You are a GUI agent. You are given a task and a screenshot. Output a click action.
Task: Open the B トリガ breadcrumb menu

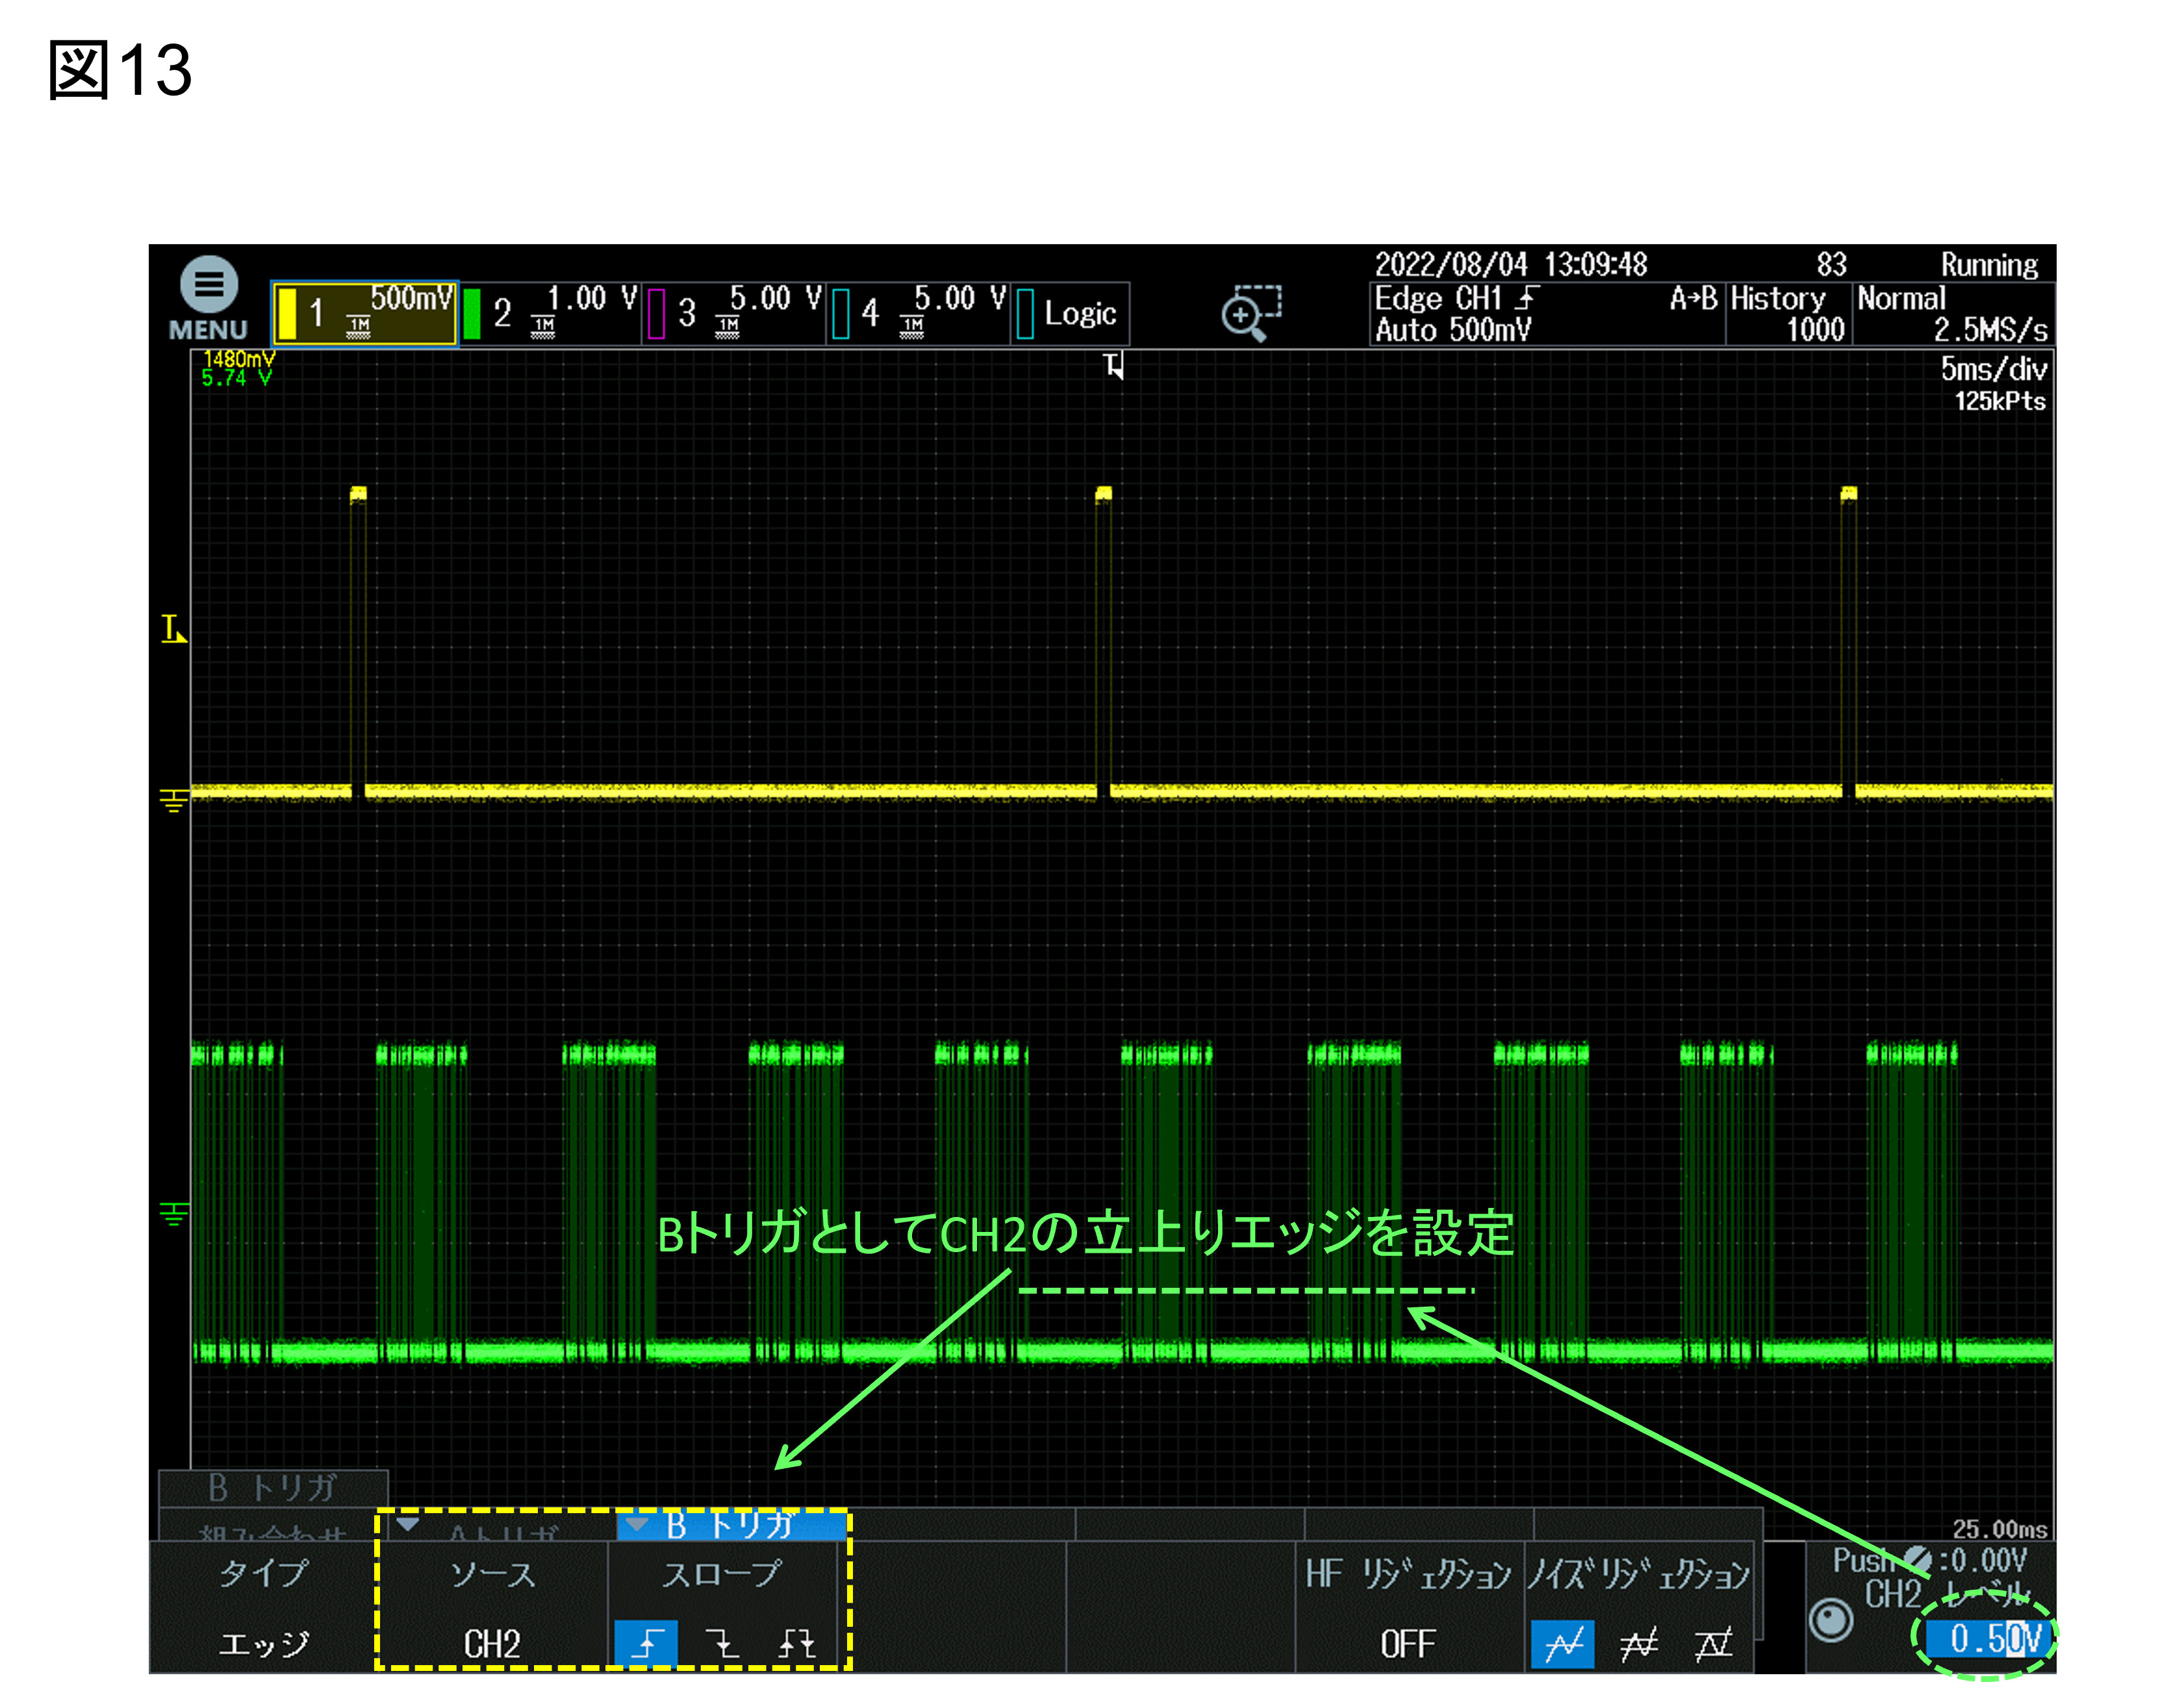tap(272, 1488)
